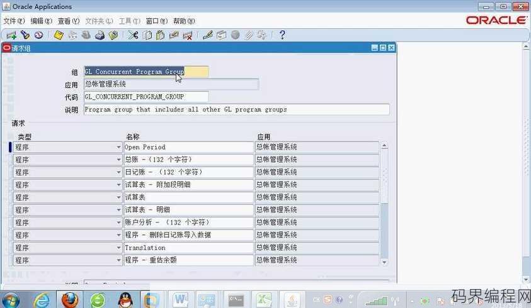Expand type dropdown for plain 试算表 row

pos(118,197)
